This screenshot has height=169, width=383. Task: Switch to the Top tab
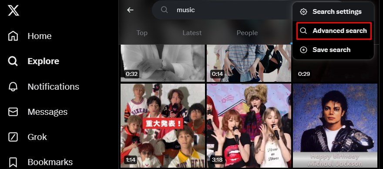[142, 33]
